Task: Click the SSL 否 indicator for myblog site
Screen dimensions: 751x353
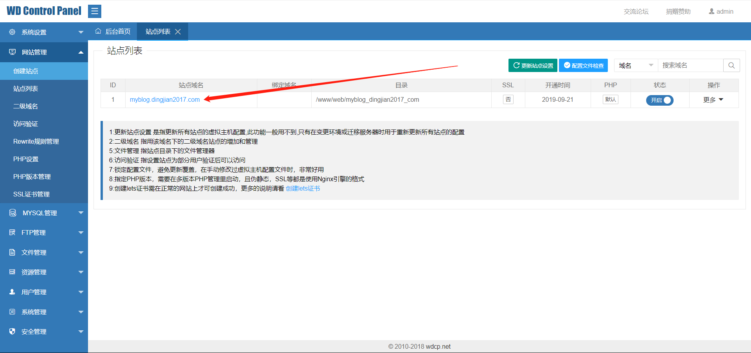Action: click(x=508, y=99)
